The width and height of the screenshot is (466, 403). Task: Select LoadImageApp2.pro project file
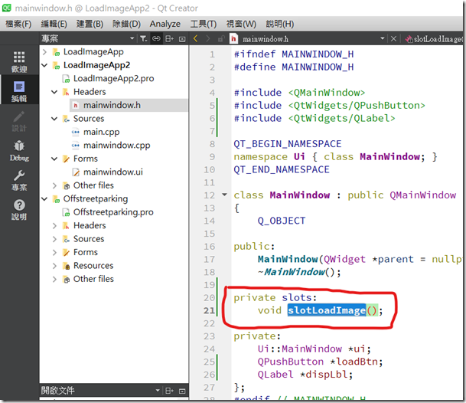(112, 79)
